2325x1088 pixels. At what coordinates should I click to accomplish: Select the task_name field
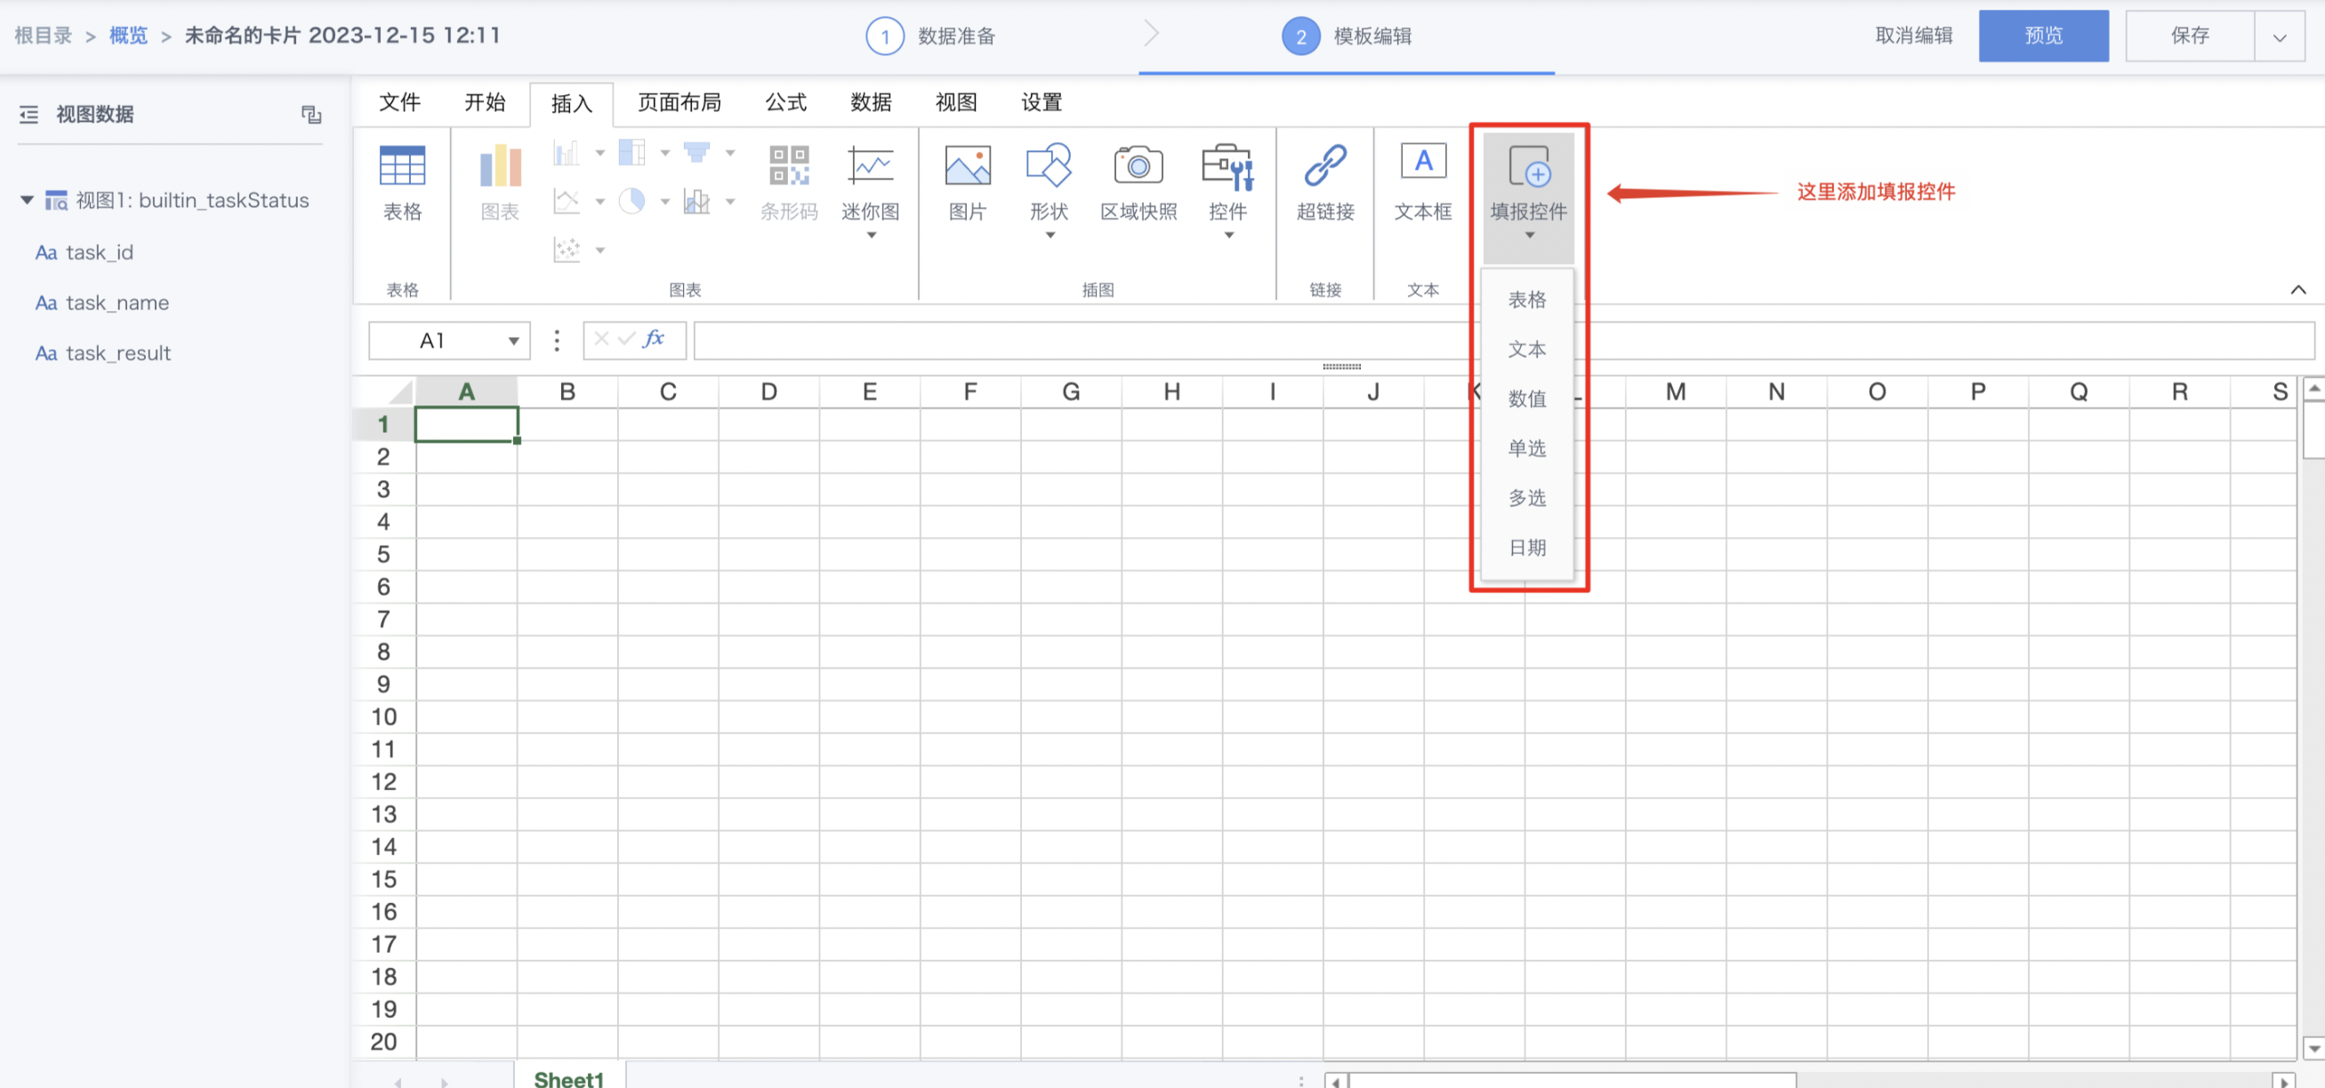102,303
